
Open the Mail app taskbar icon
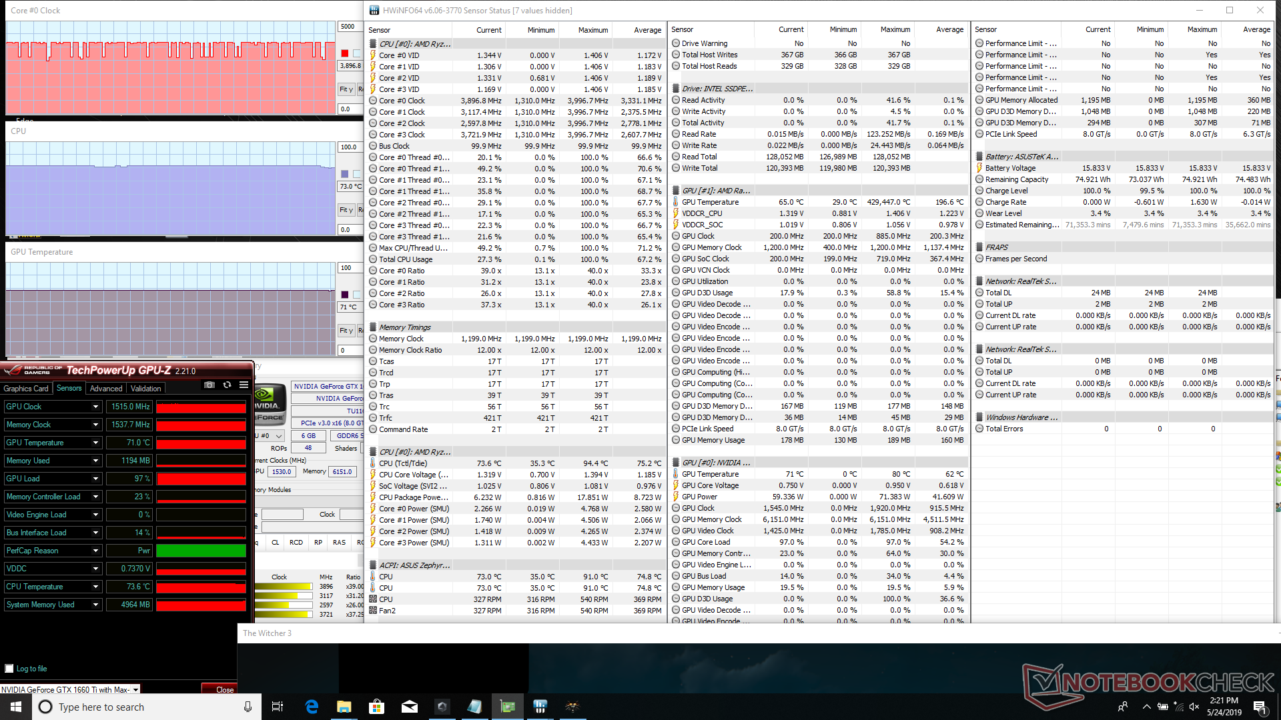tap(410, 707)
